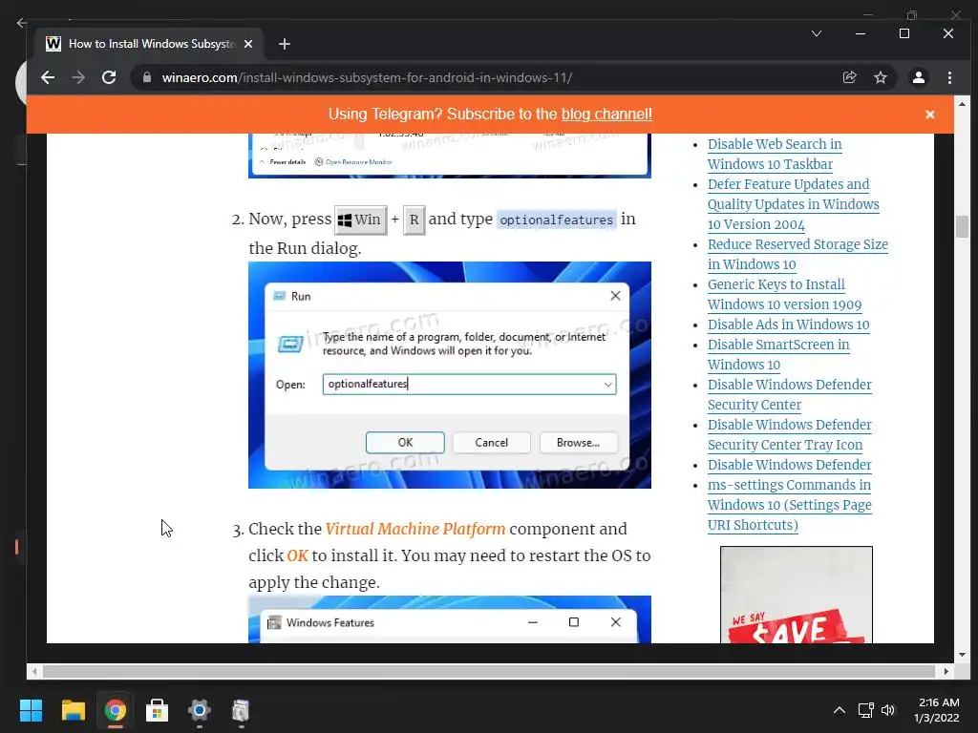Open Disable SmartScreen in Windows 10 link

tap(778, 355)
